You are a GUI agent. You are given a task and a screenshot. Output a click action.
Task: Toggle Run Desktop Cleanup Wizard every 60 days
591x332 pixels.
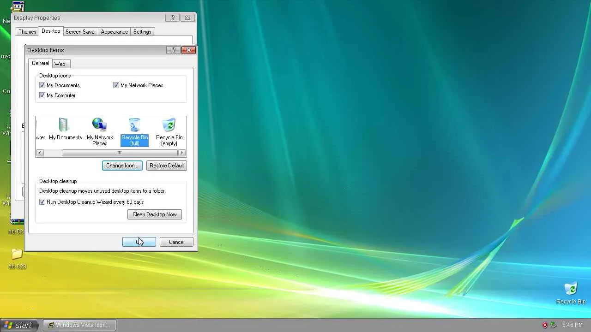tap(42, 202)
